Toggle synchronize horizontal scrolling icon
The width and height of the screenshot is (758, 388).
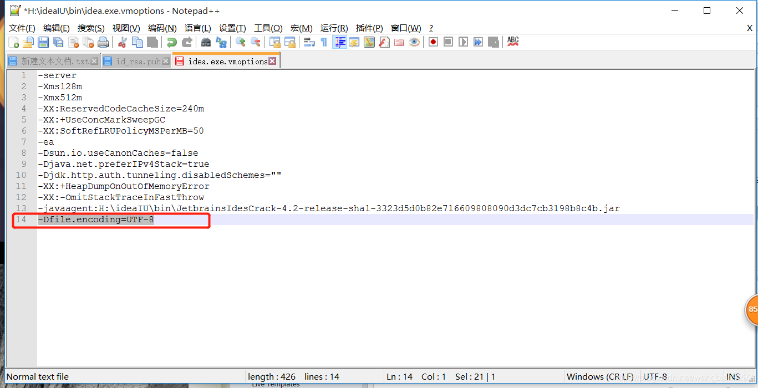(290, 42)
